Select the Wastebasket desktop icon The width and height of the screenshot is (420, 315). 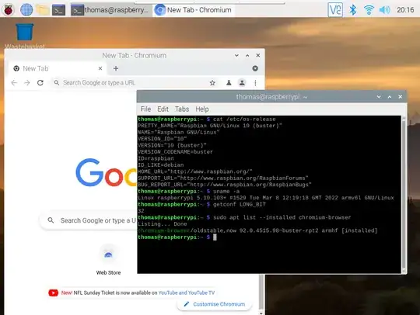[x=25, y=36]
